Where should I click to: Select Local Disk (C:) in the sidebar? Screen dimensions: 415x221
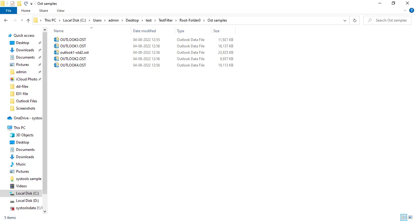[x=27, y=193]
